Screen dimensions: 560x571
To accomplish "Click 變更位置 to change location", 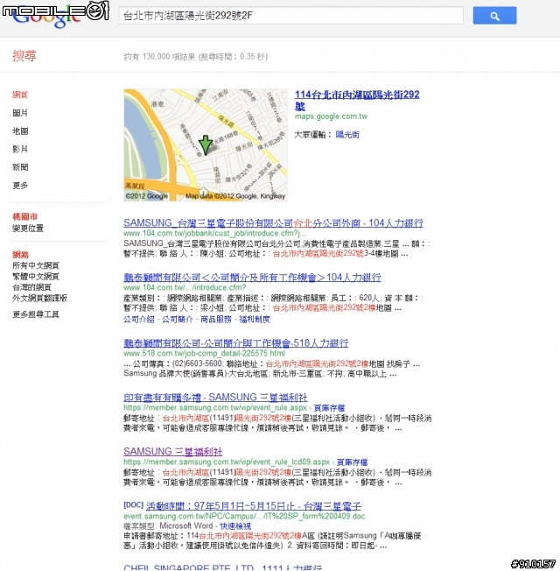I will pos(28,229).
